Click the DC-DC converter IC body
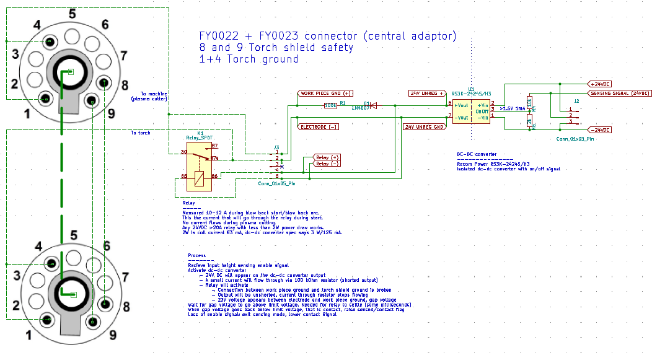The width and height of the screenshot is (652, 355). (x=471, y=110)
